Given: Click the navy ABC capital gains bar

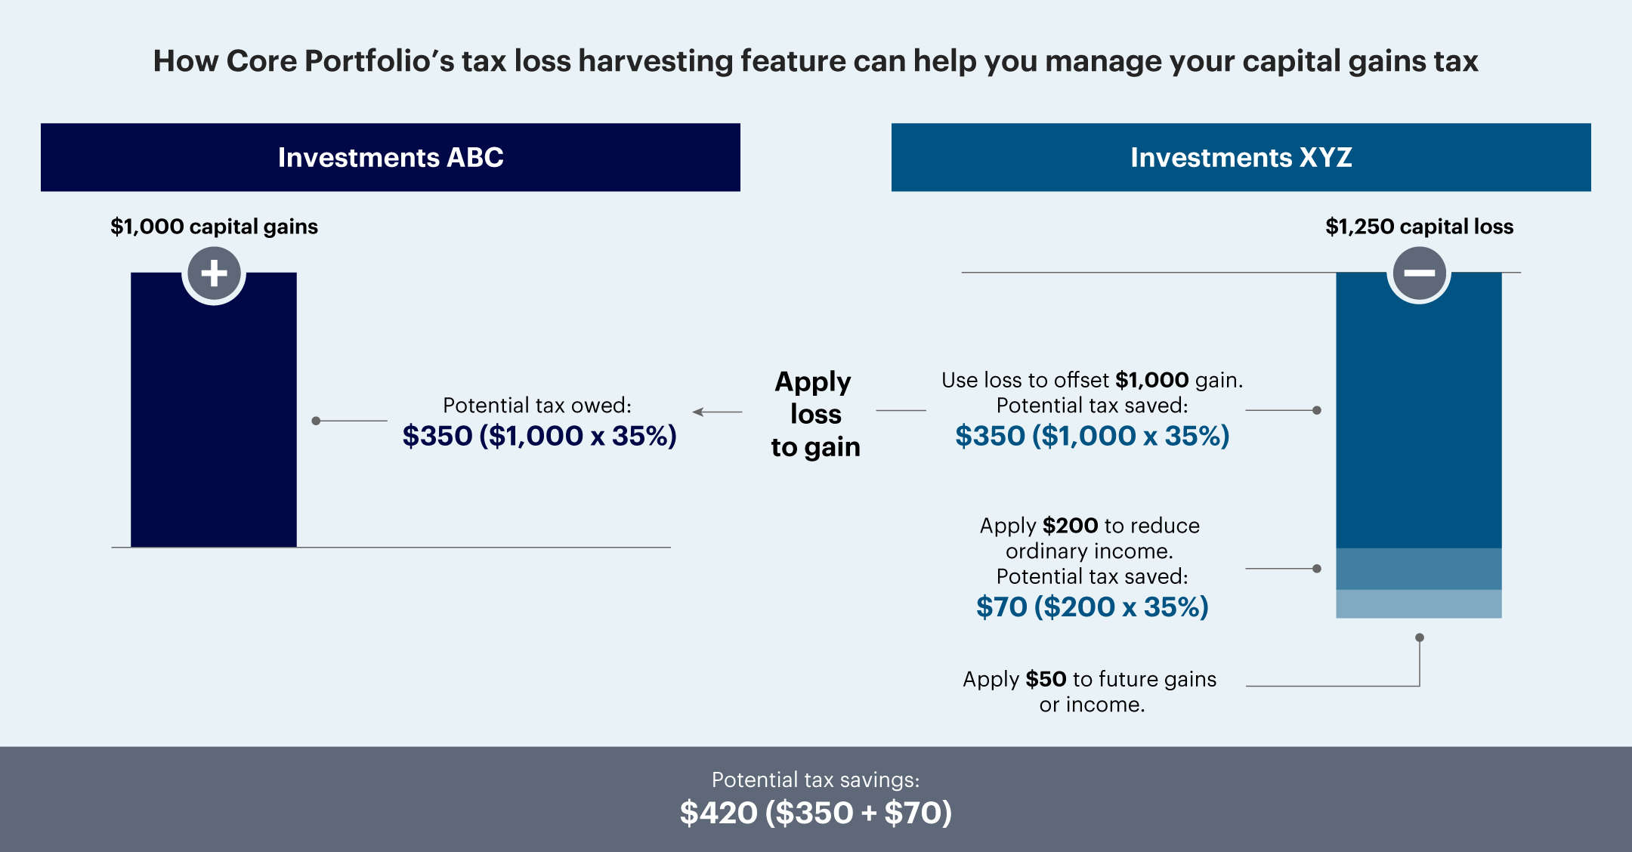Looking at the screenshot, I should [x=214, y=409].
